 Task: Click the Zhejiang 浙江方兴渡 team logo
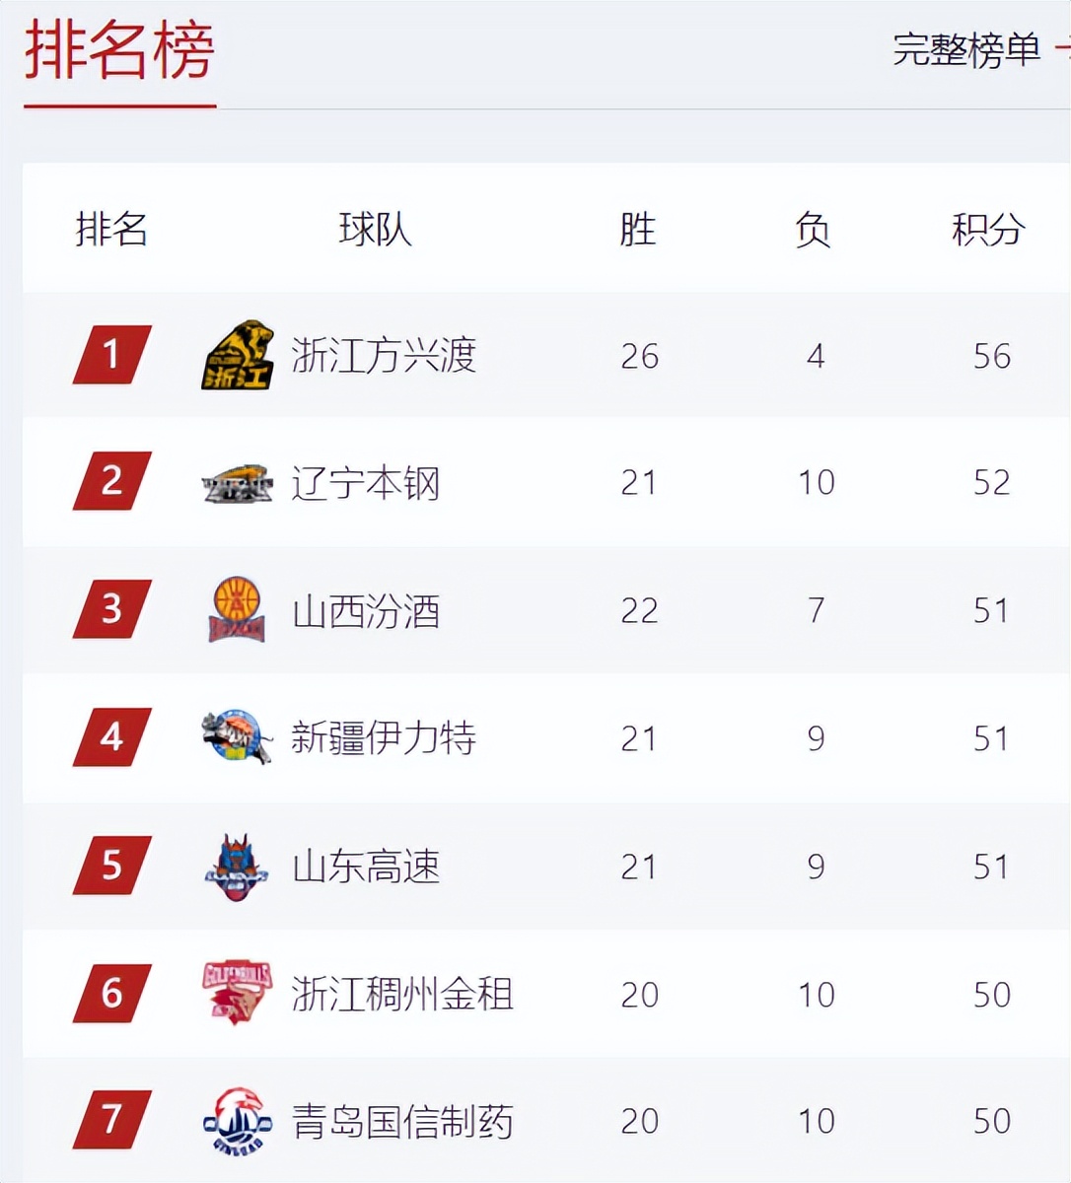tap(237, 355)
